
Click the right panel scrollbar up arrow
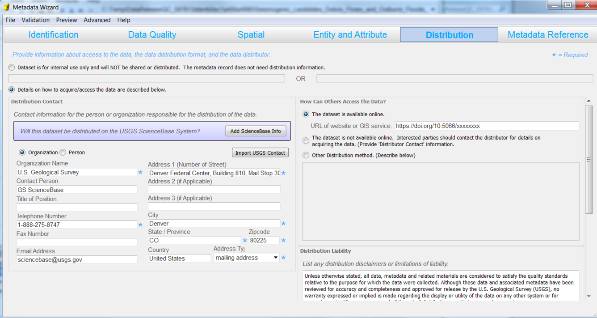[589, 101]
